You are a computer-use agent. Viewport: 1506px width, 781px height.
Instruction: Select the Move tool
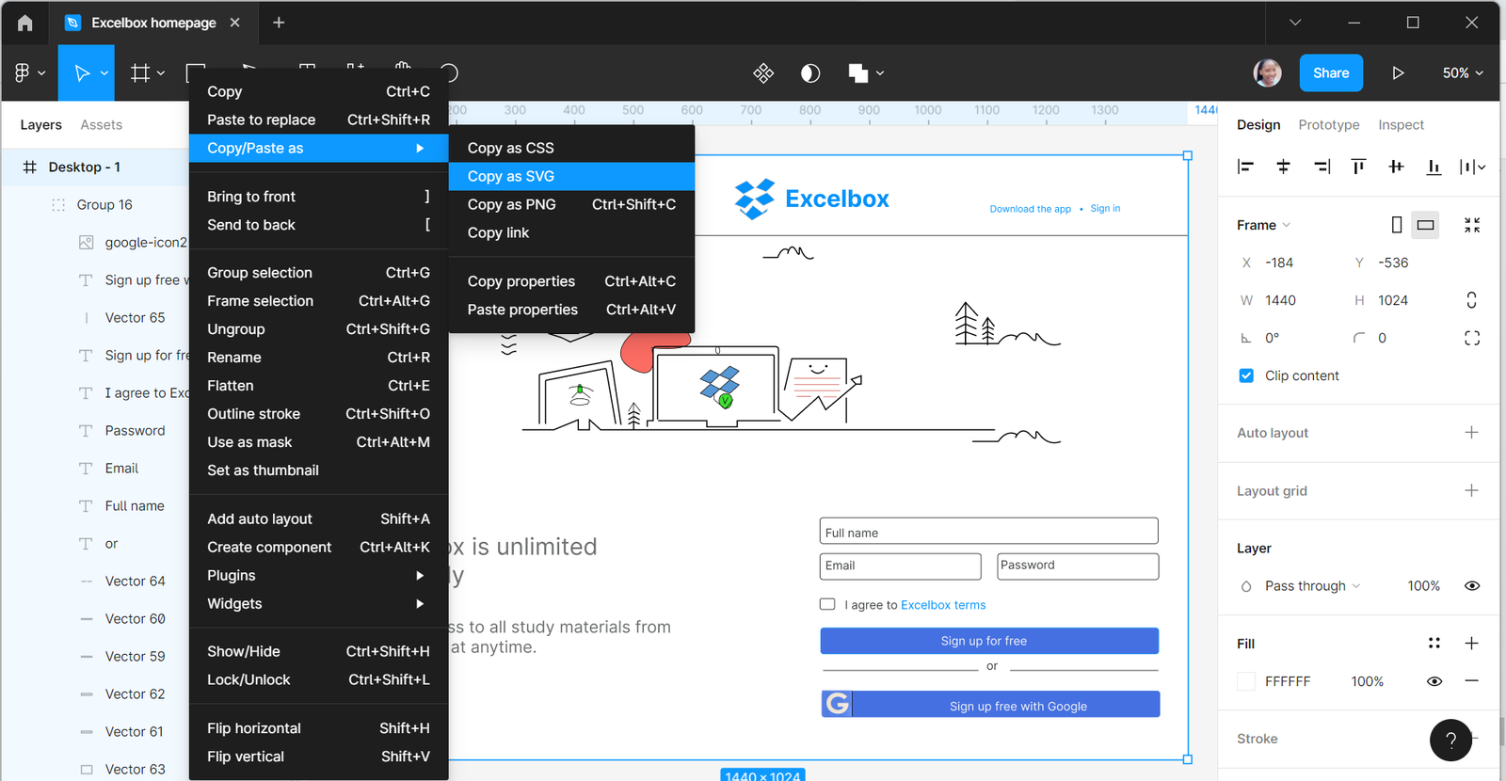pyautogui.click(x=82, y=72)
